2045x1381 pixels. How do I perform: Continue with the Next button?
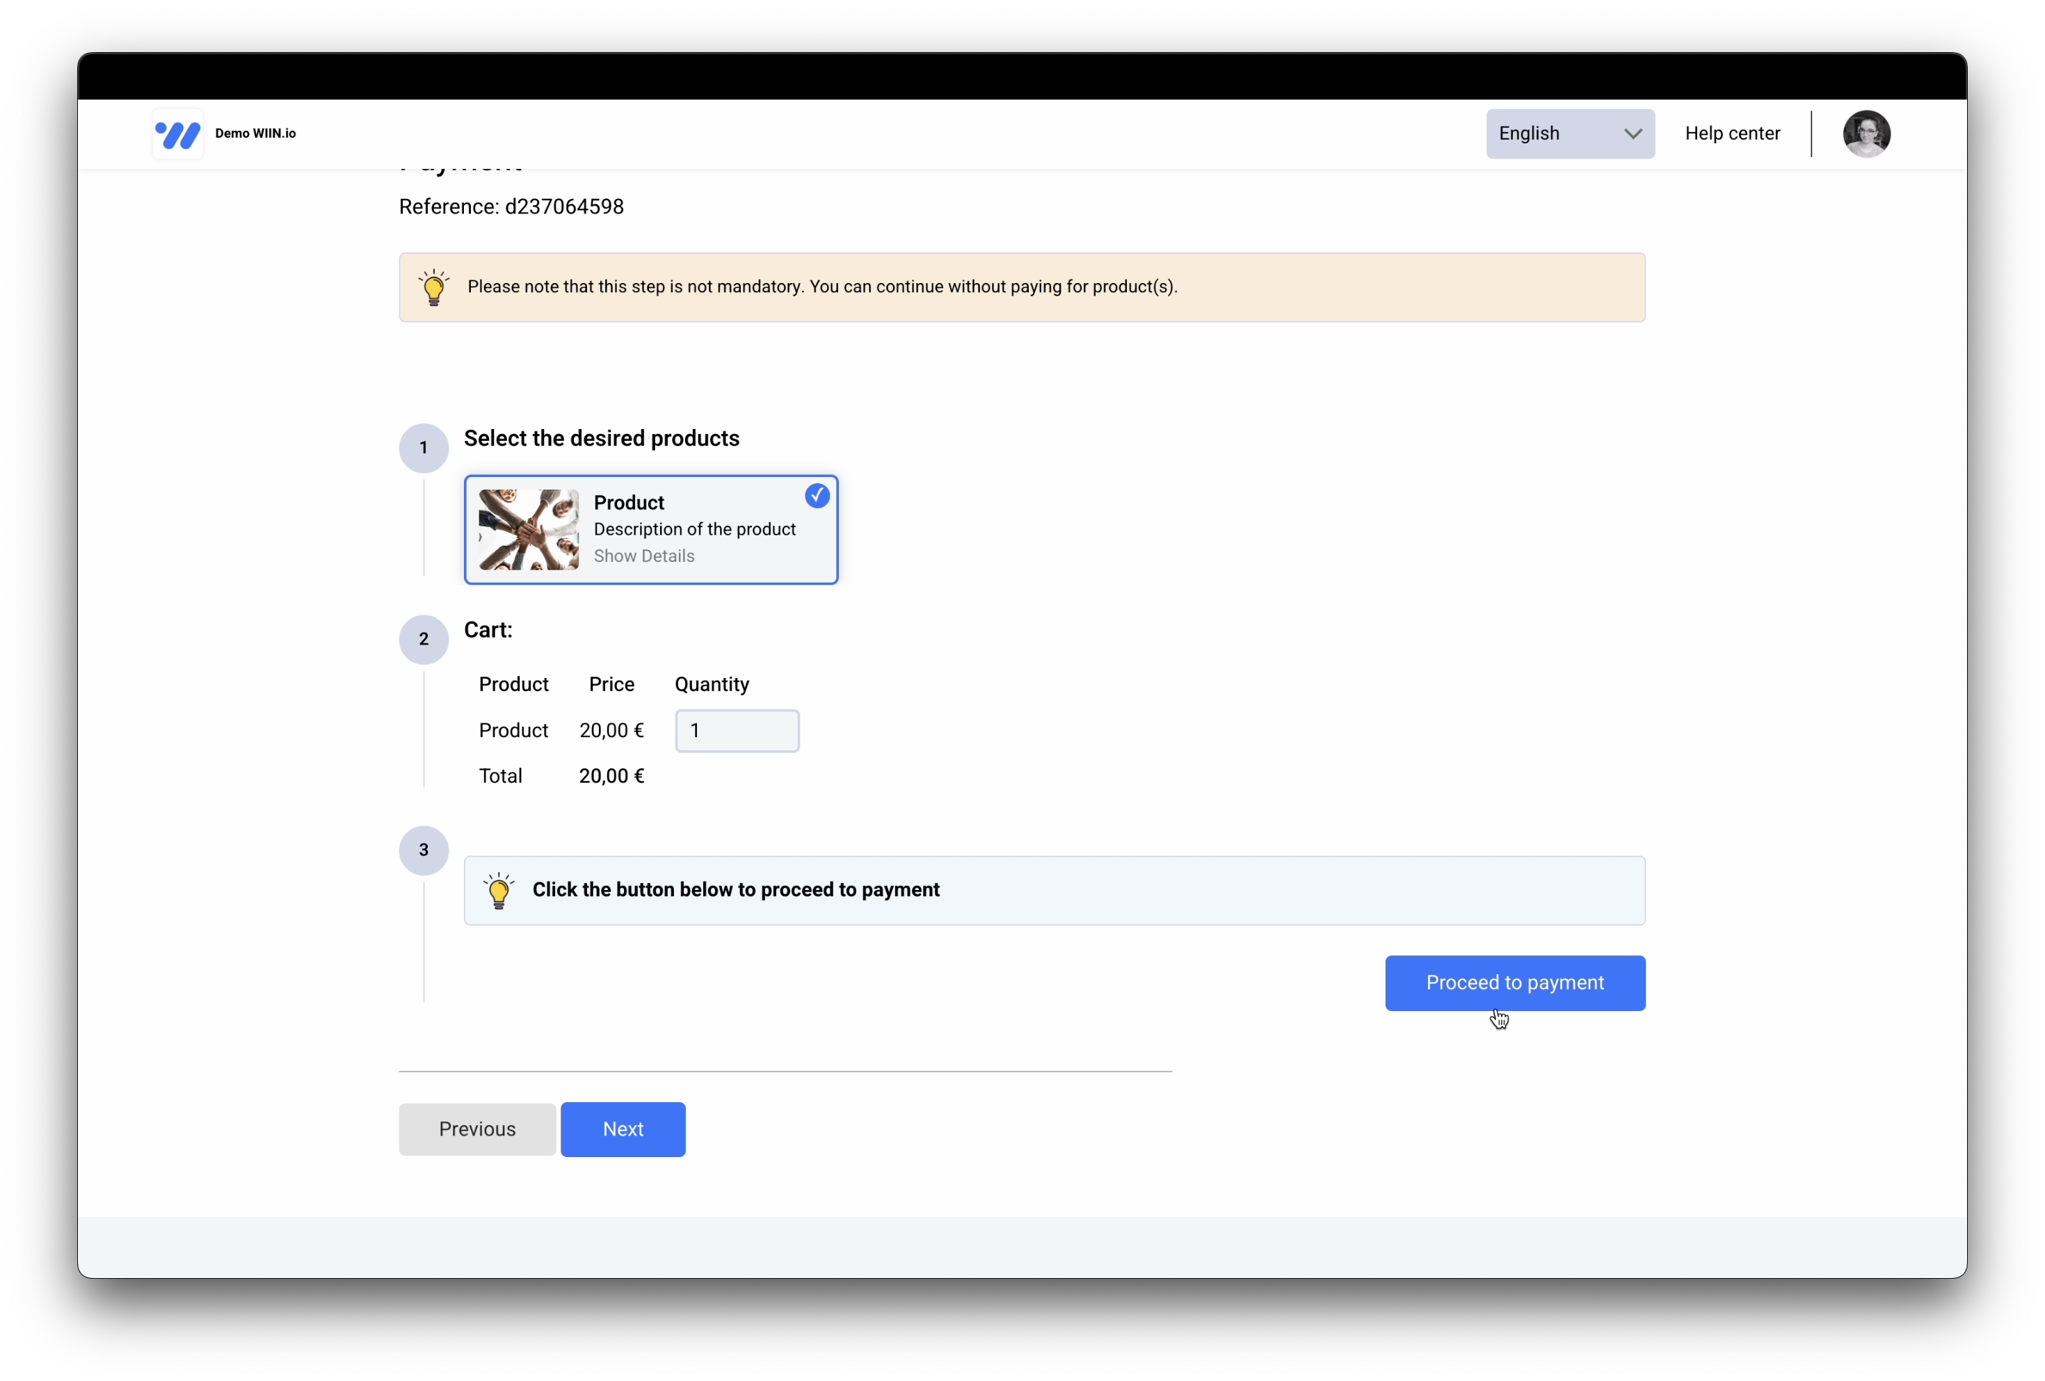[x=623, y=1129]
